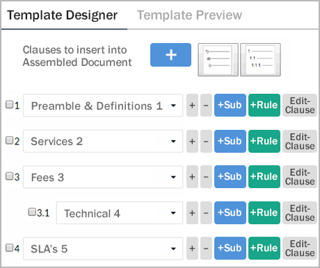Viewport: 320px width, 268px height.
Task: Choose the 1. 1.1 1.1.1 numbering style thumbnail
Action: 260,60
